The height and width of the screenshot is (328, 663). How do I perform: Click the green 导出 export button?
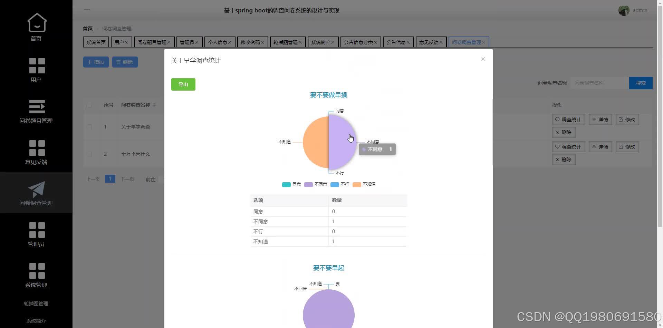(183, 84)
